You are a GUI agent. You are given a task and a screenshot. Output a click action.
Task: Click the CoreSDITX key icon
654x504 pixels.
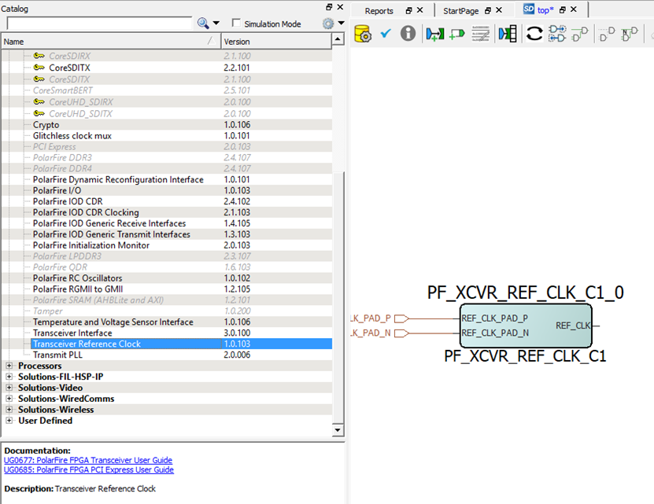pyautogui.click(x=39, y=68)
